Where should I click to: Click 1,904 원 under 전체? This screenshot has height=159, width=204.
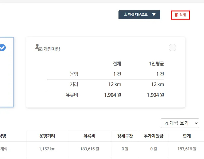(113, 95)
